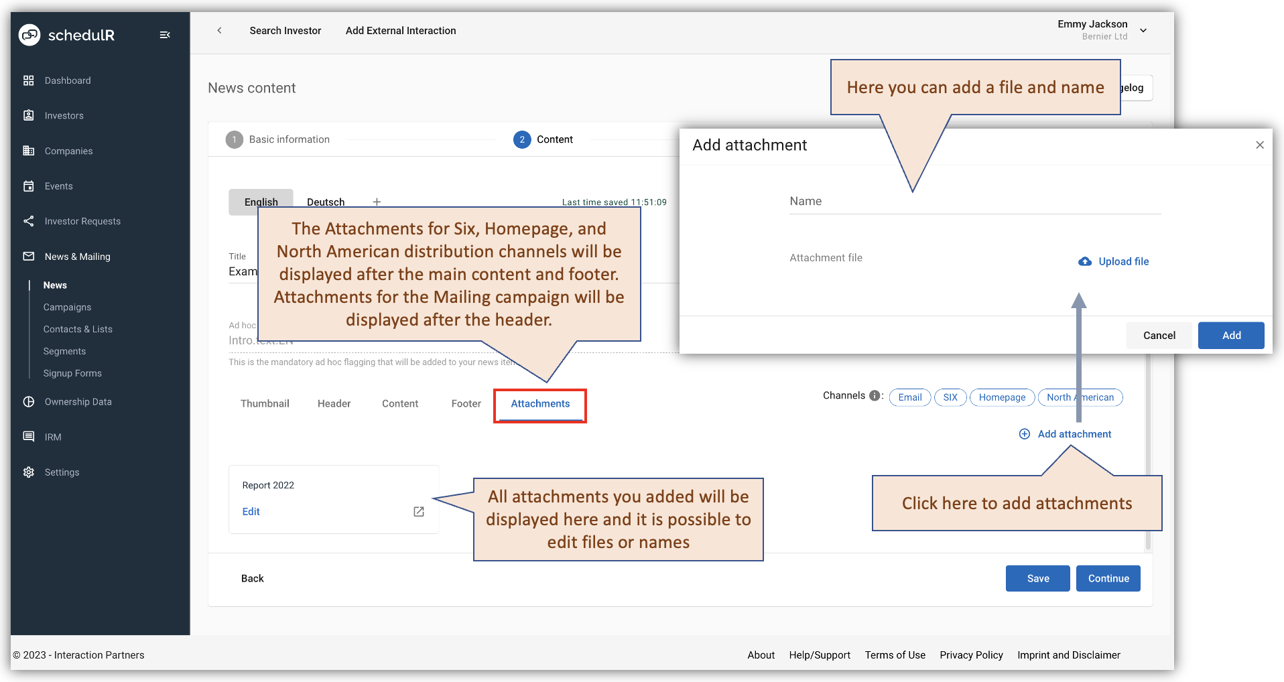
Task: Save the news content
Action: tap(1037, 578)
